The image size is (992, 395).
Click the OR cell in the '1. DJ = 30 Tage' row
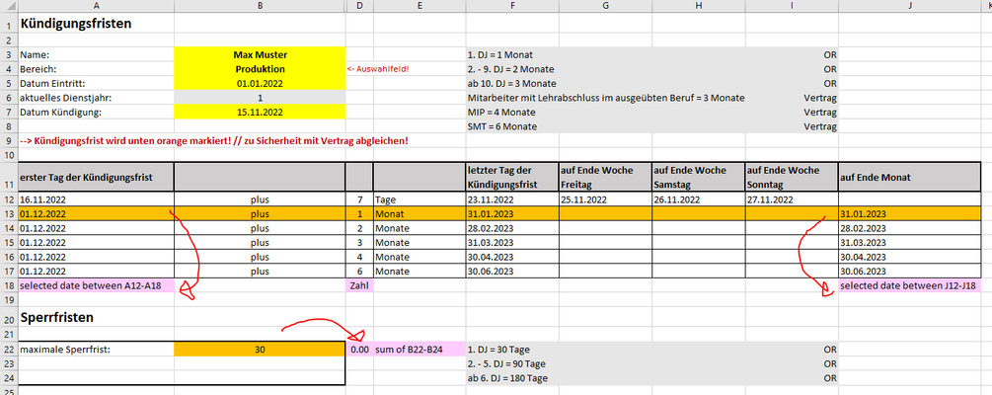(792, 349)
